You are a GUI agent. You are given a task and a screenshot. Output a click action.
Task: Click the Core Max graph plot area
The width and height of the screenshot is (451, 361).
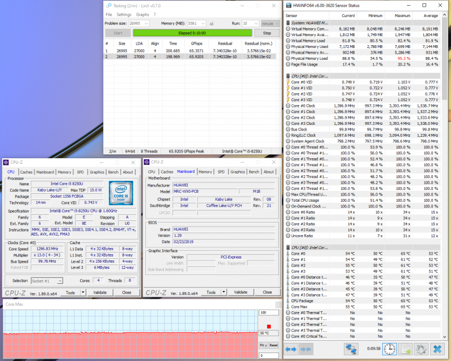[131, 334]
